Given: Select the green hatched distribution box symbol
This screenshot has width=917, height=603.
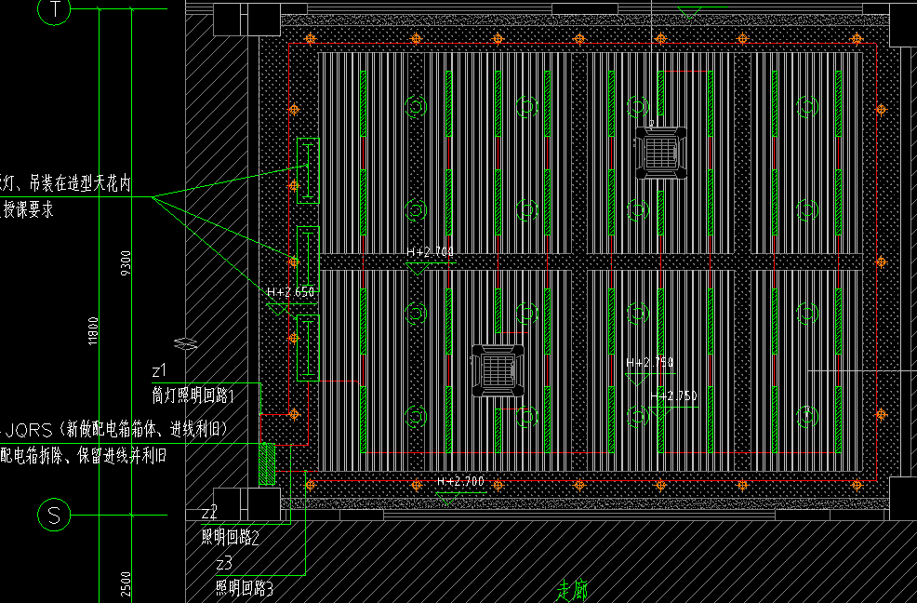Looking at the screenshot, I should (267, 463).
